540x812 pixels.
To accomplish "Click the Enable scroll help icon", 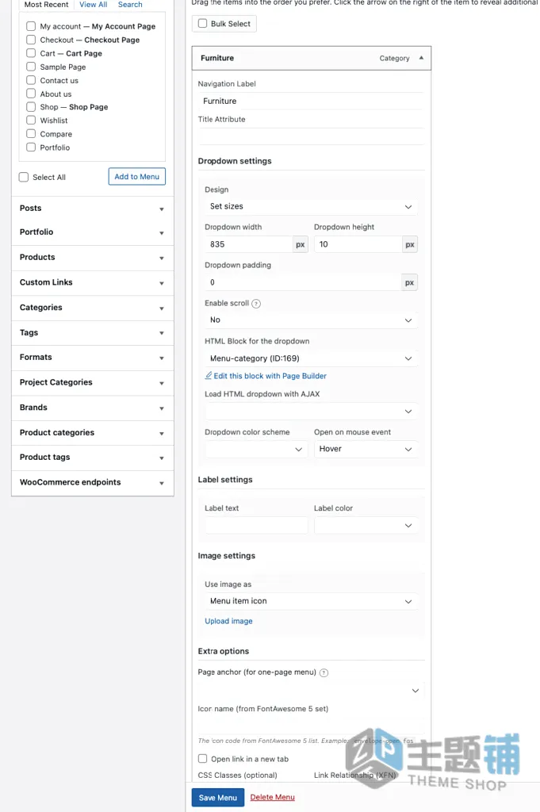I will pyautogui.click(x=256, y=304).
